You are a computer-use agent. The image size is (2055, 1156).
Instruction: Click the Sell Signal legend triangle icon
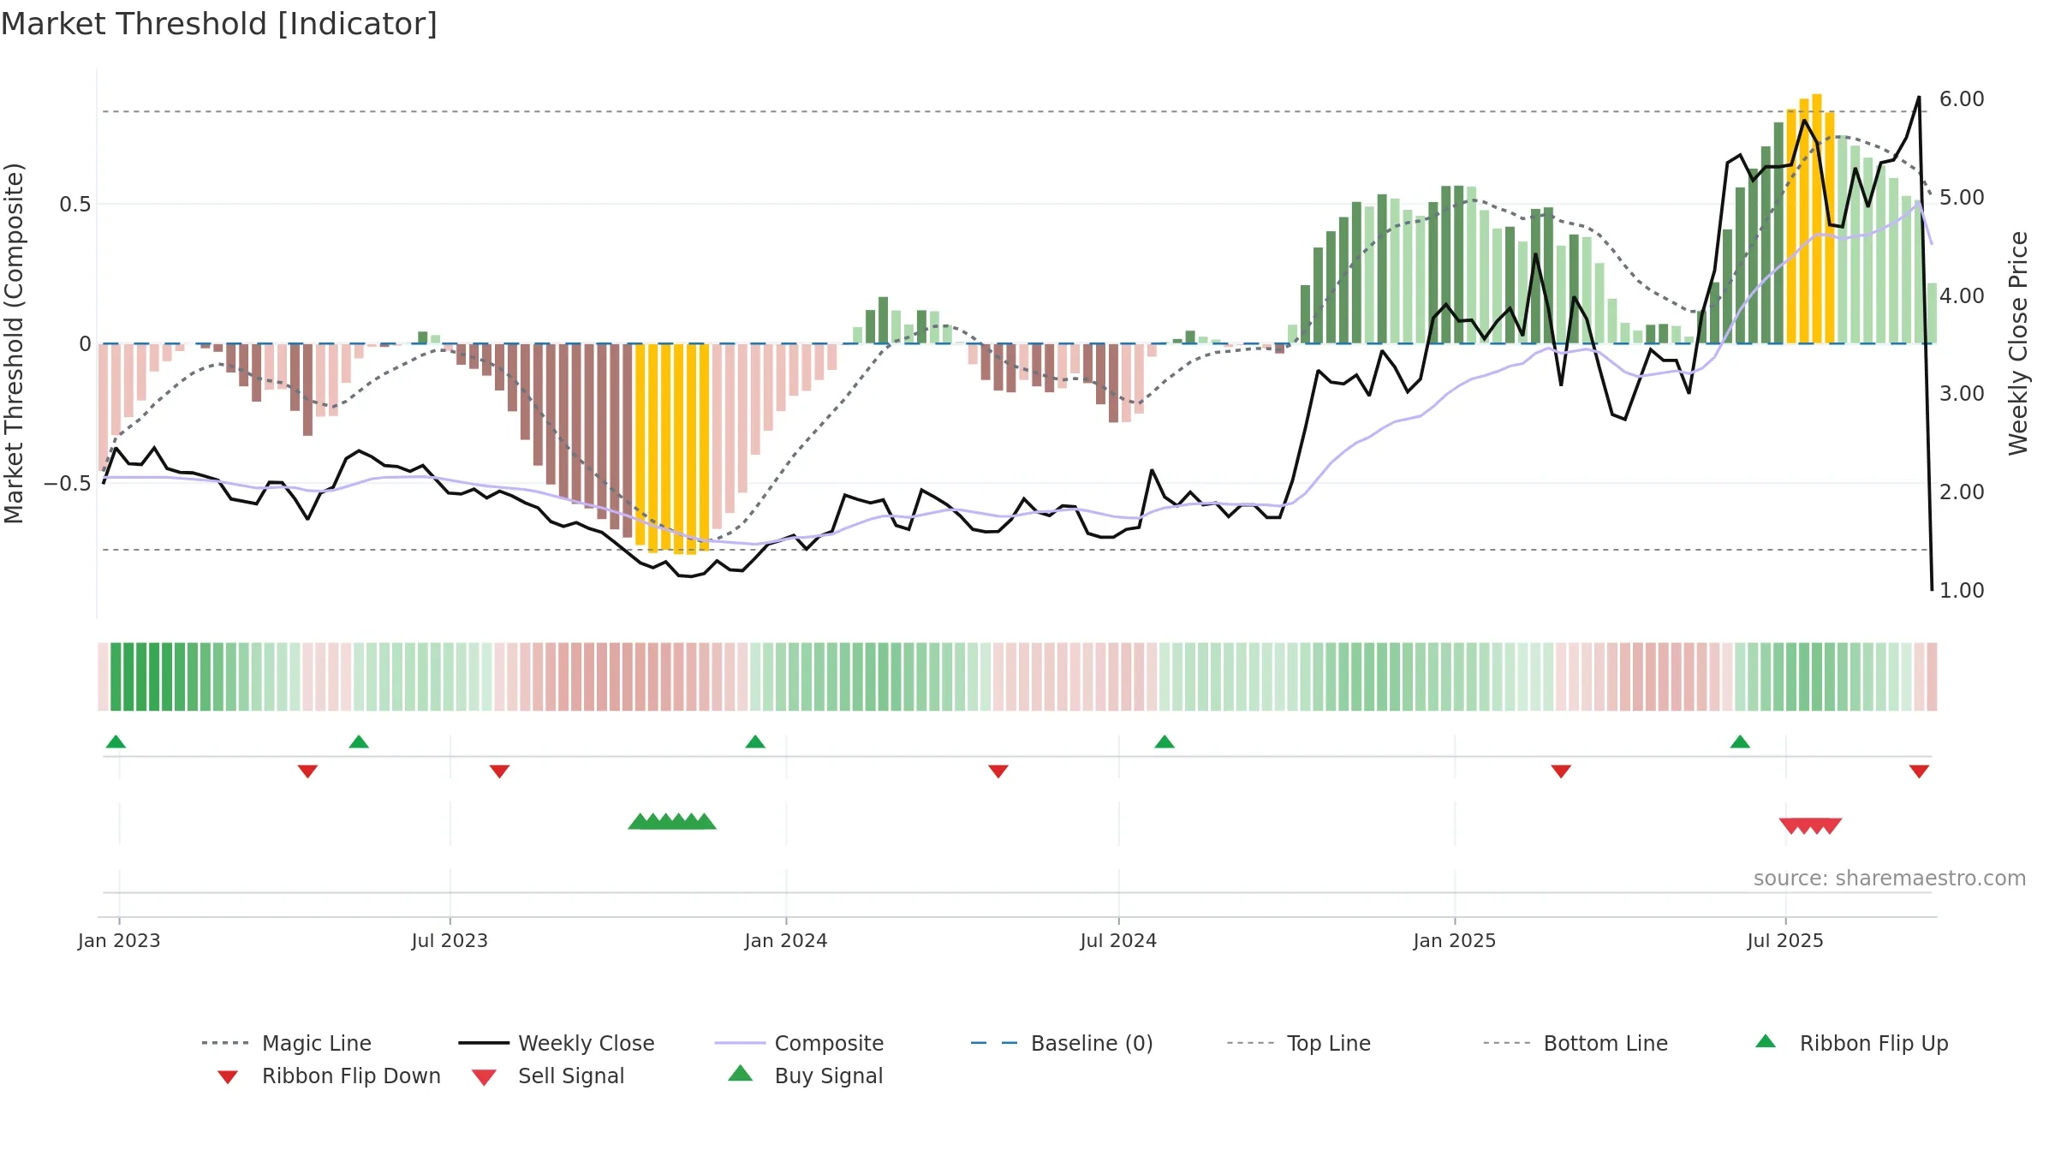pos(484,1077)
